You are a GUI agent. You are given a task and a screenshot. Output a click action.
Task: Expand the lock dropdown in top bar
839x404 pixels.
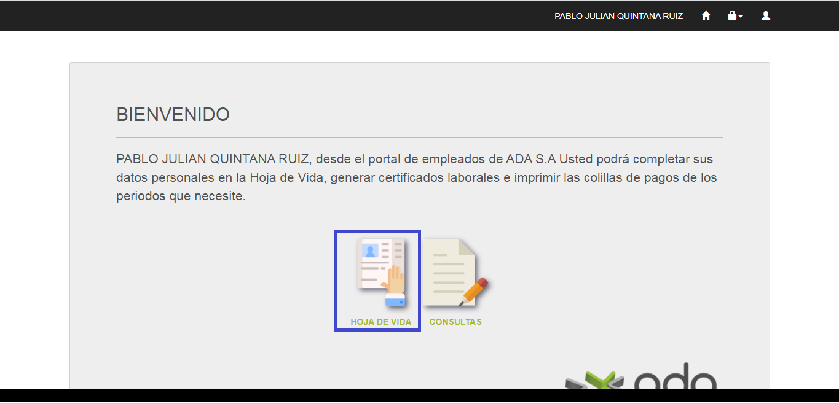coord(735,16)
